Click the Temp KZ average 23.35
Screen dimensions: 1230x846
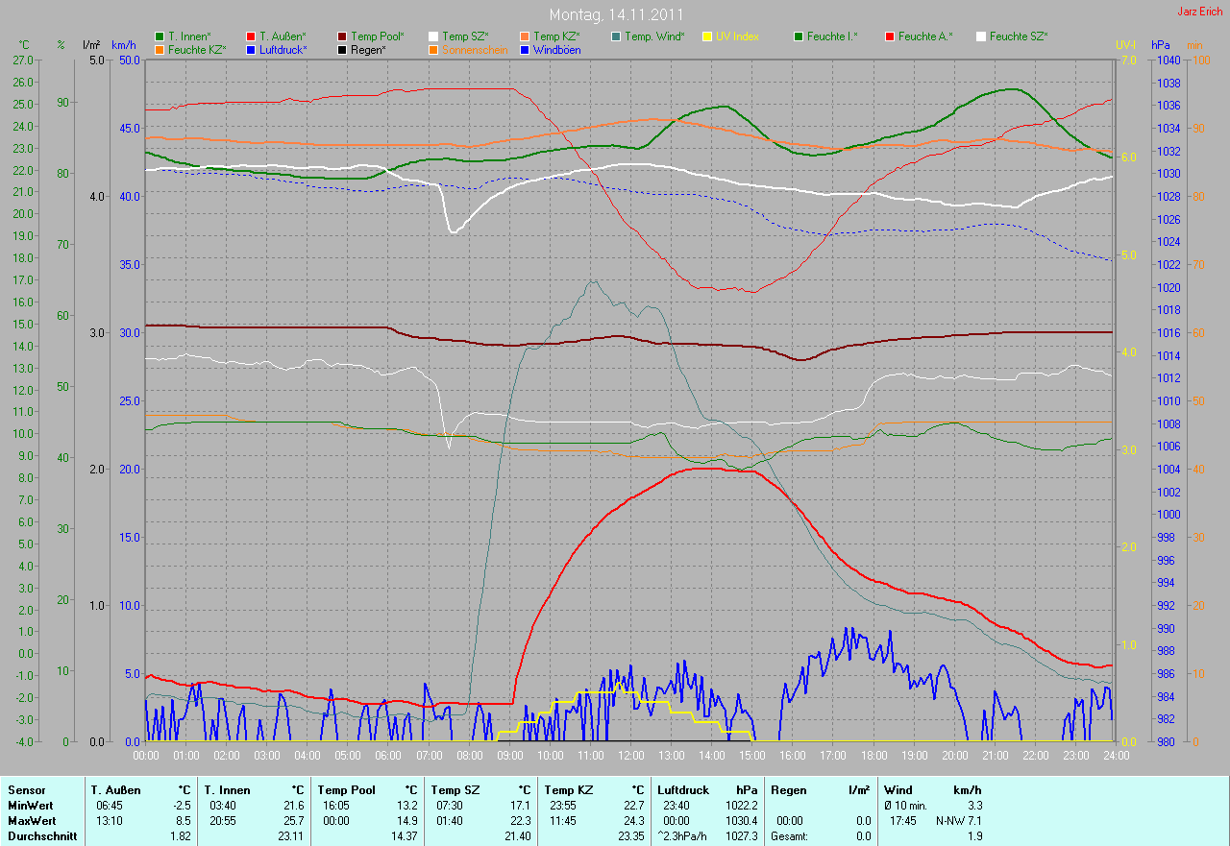(x=629, y=836)
